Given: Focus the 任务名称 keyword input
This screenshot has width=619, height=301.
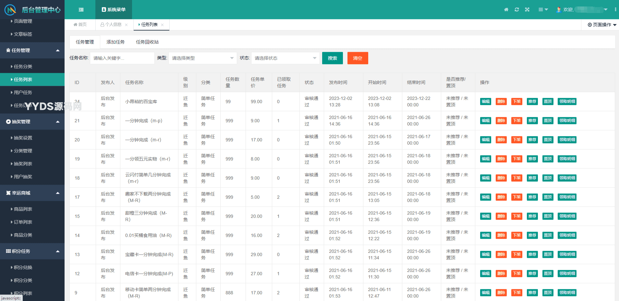Looking at the screenshot, I should tap(122, 58).
